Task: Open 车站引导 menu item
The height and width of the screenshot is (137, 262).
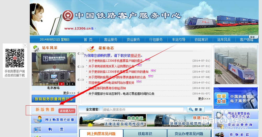Action: point(179,40)
